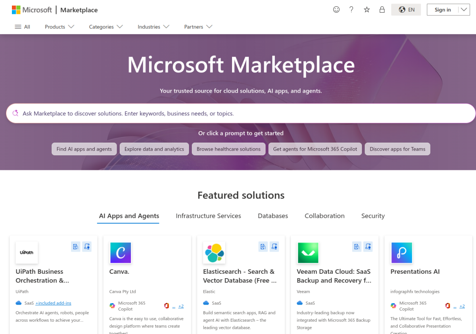
Task: Focus the Ask Marketplace search field
Action: click(x=241, y=113)
